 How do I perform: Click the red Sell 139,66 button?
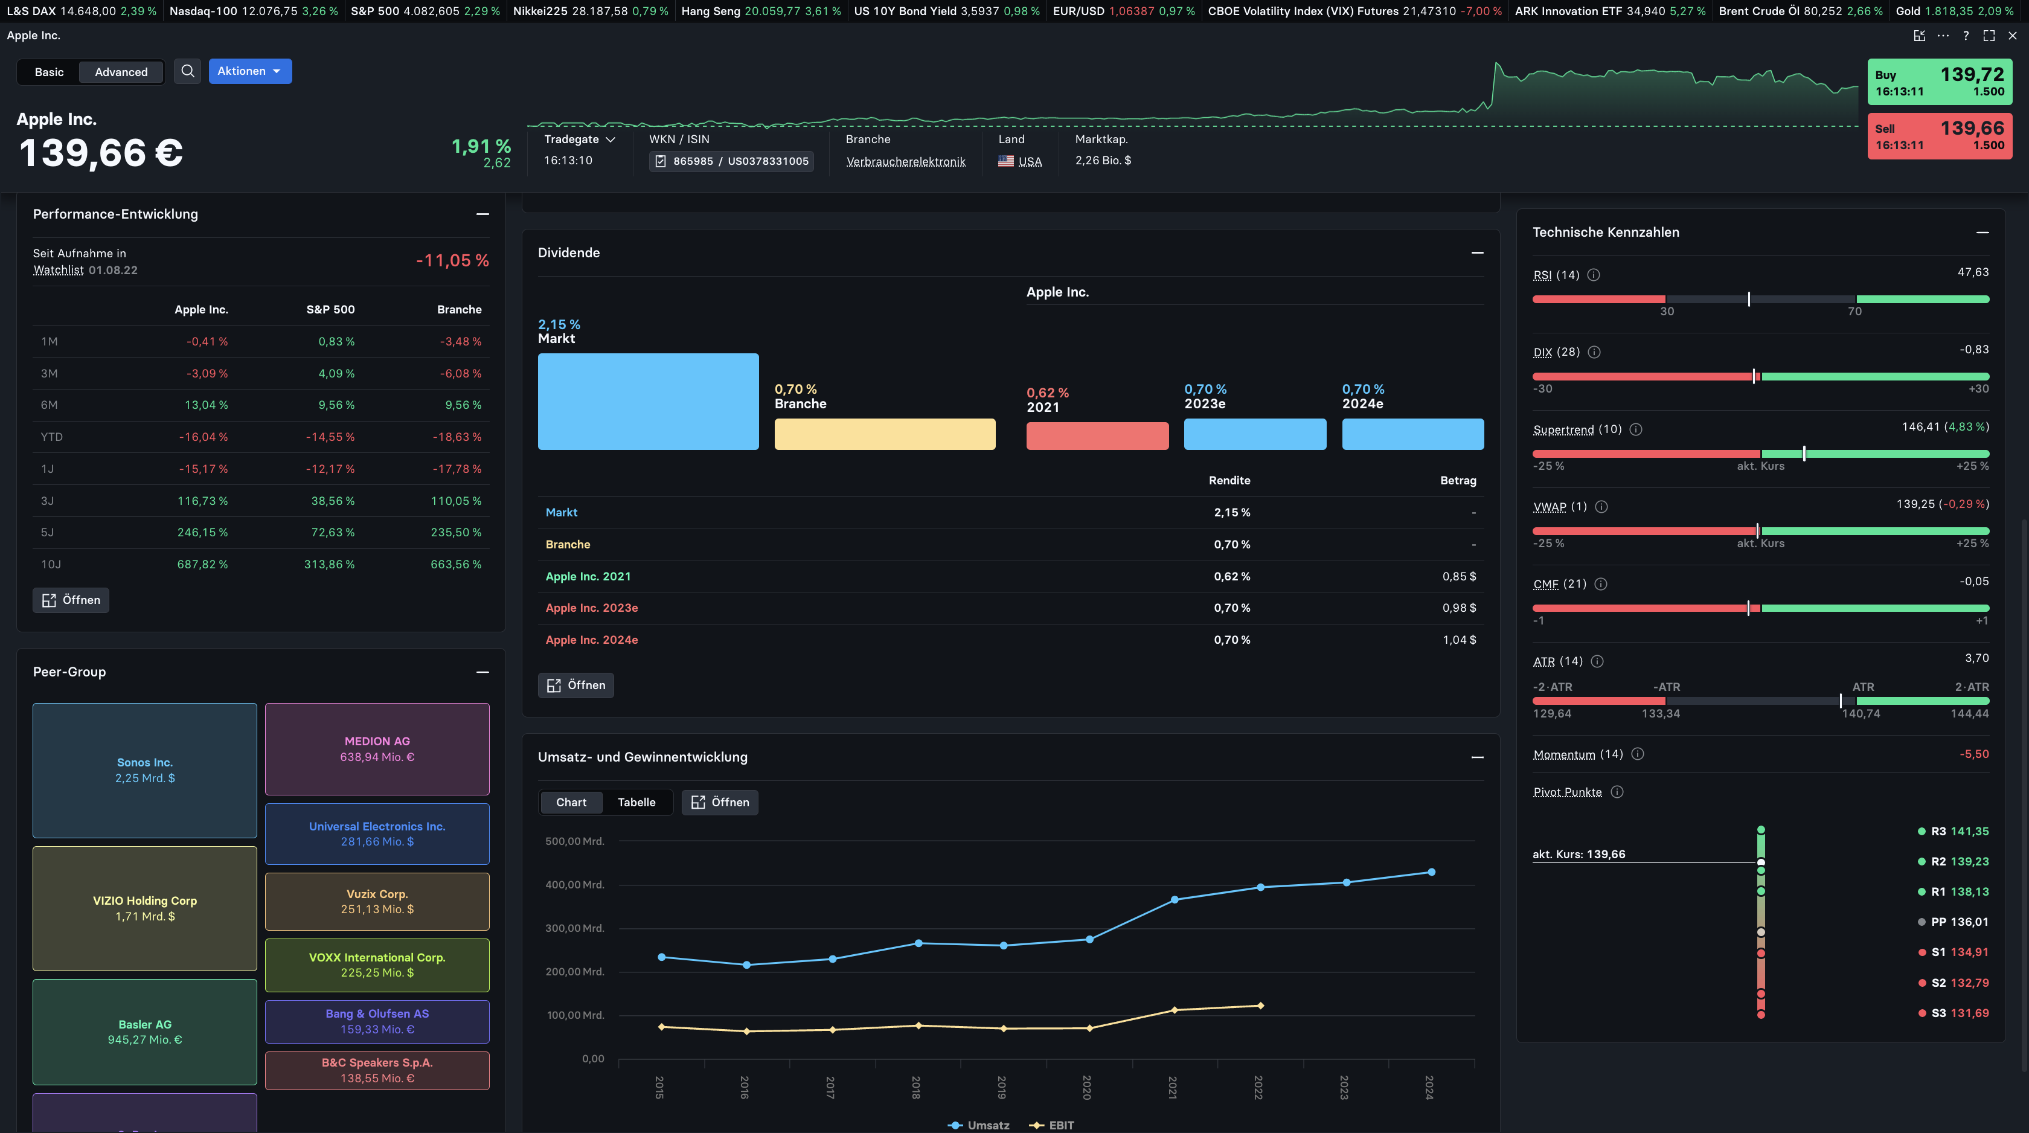point(1939,135)
